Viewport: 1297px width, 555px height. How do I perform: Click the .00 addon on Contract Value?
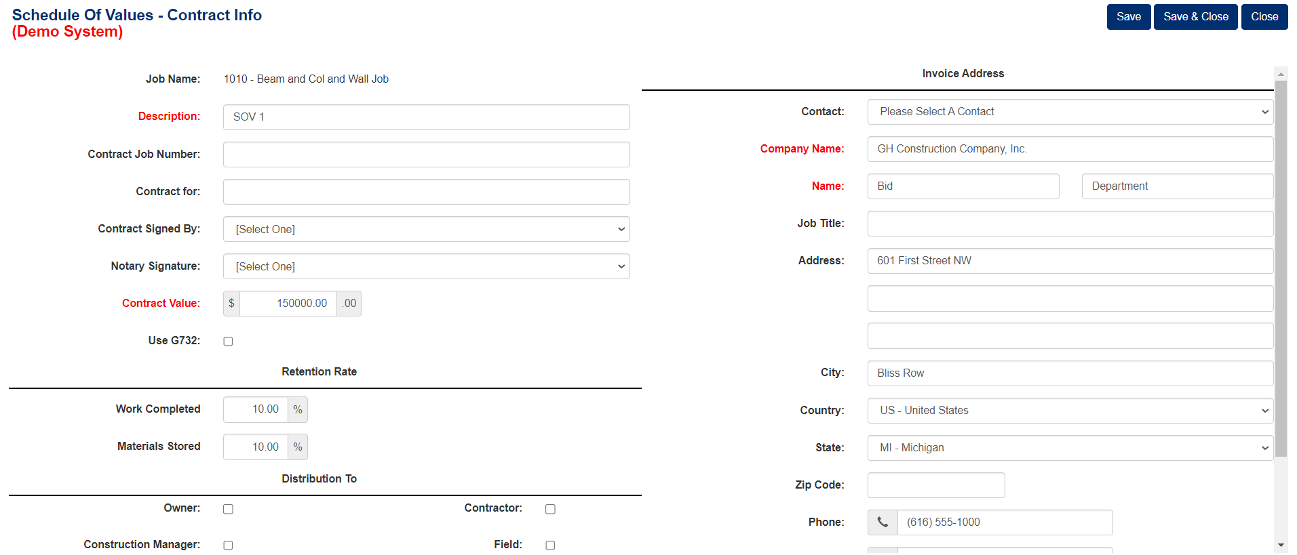point(349,304)
